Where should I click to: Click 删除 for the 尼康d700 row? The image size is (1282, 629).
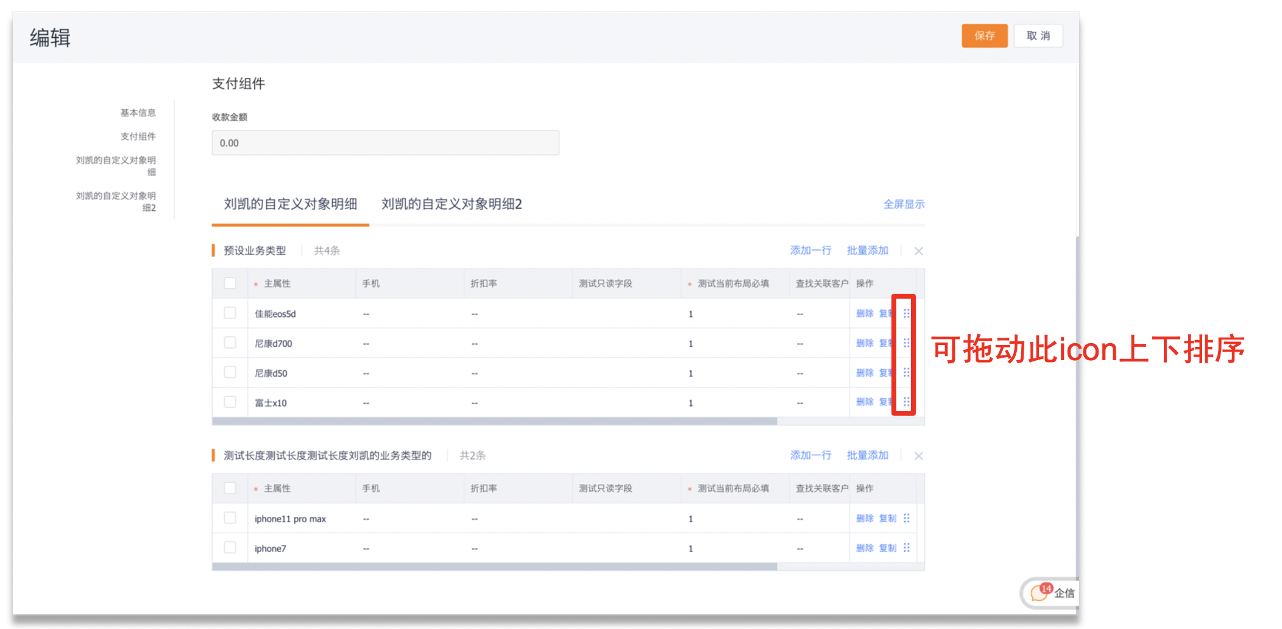click(865, 343)
